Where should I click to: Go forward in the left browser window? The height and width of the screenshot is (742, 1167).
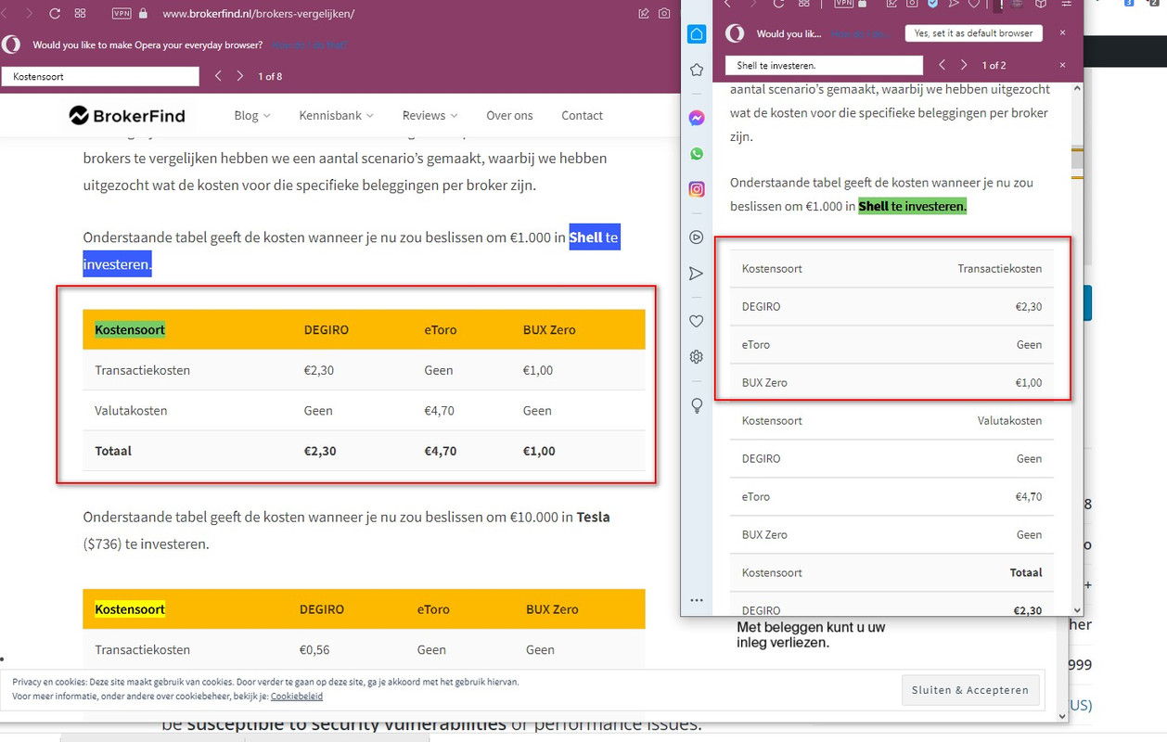coord(29,14)
